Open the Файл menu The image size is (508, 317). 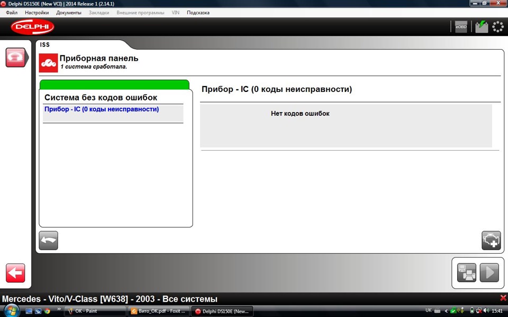tap(12, 13)
